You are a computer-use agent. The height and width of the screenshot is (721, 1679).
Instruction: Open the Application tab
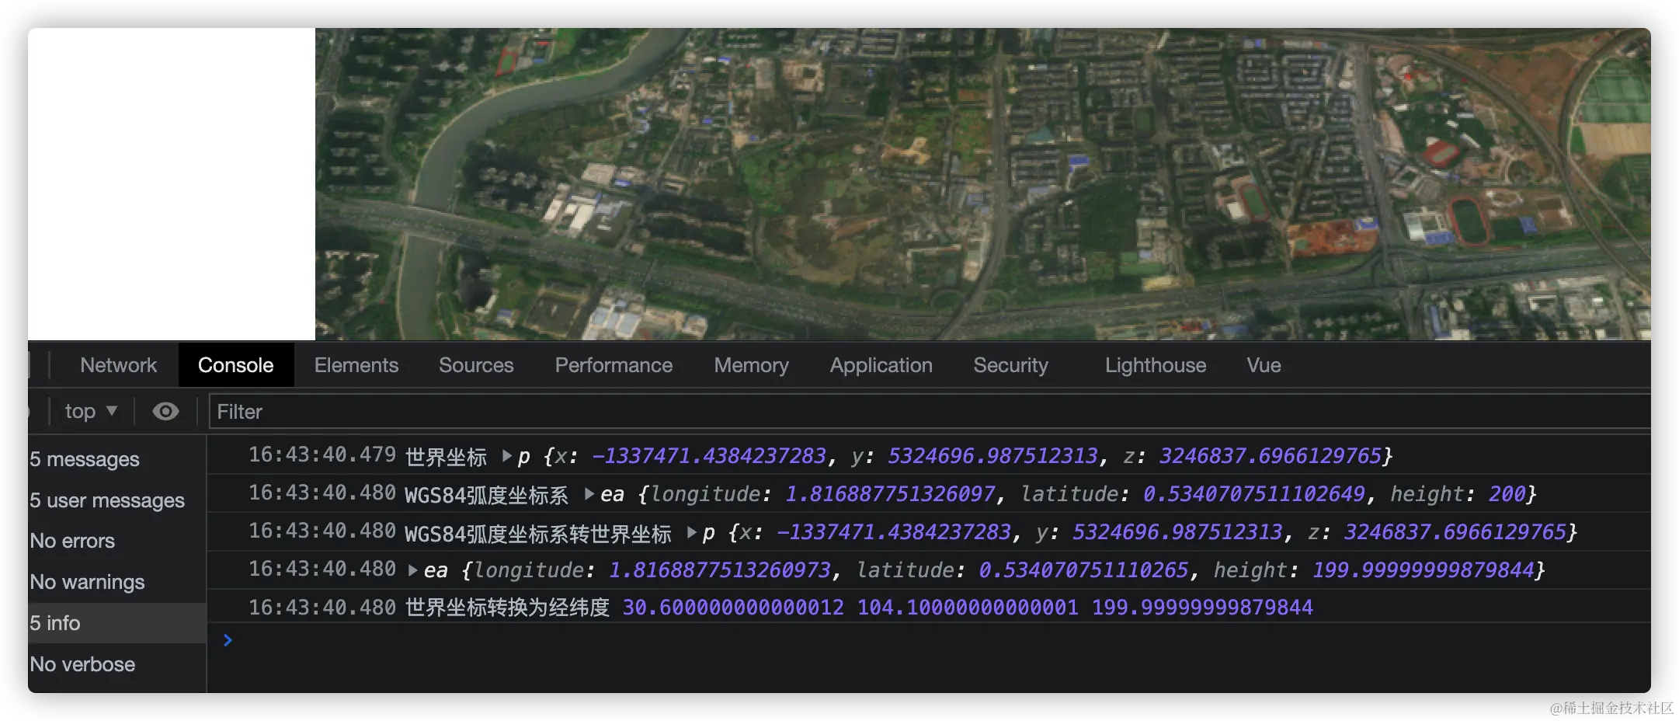pos(881,365)
